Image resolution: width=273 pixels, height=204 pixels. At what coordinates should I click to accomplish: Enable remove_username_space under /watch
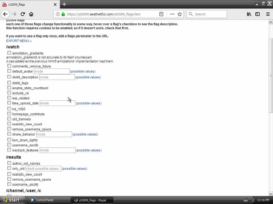pyautogui.click(x=9, y=129)
